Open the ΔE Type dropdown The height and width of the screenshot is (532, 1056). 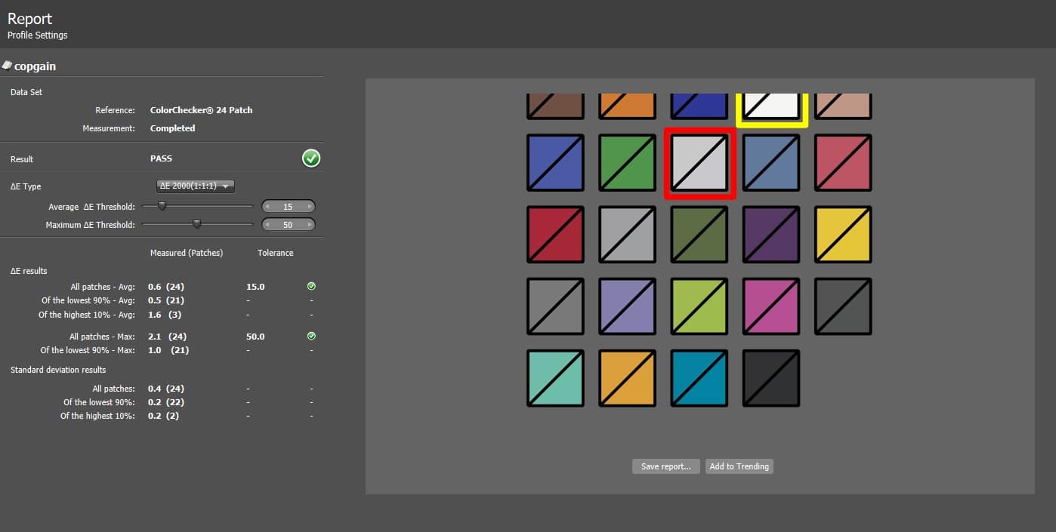pos(196,186)
